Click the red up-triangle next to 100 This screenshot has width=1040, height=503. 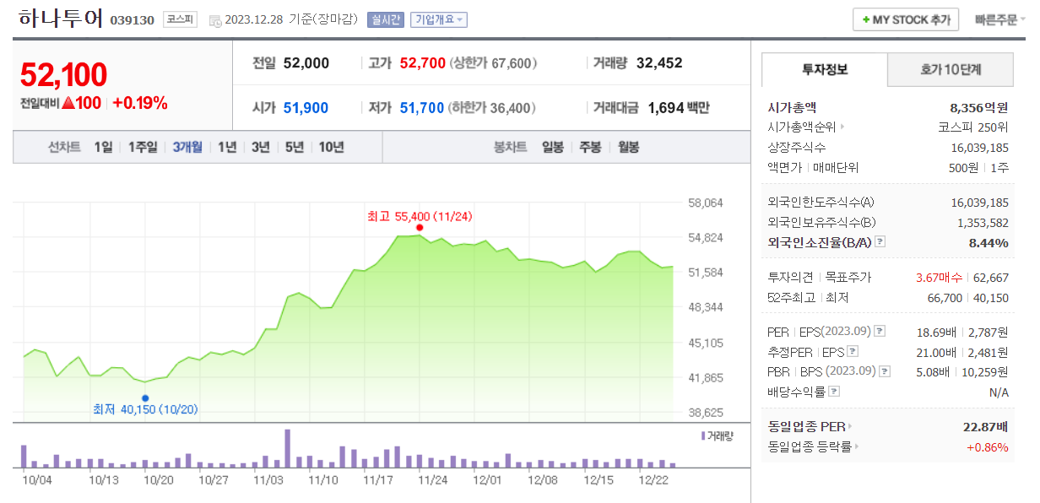[68, 104]
